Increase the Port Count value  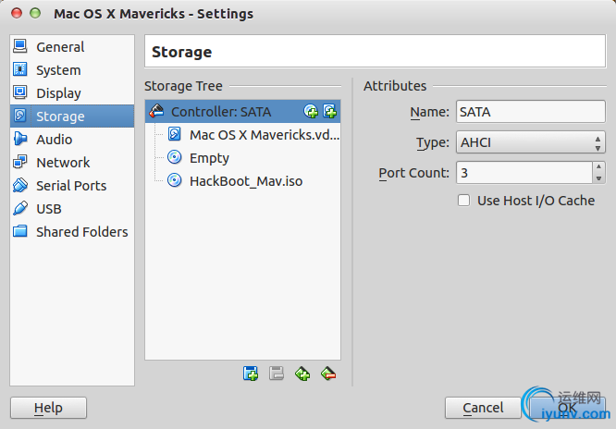pos(598,168)
